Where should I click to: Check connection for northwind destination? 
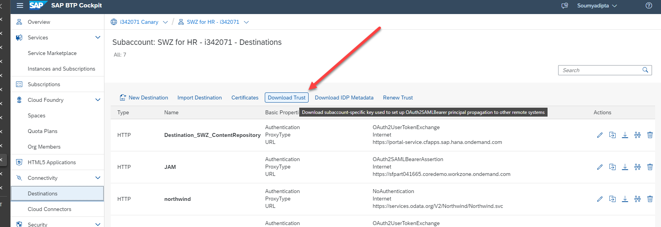pos(638,199)
